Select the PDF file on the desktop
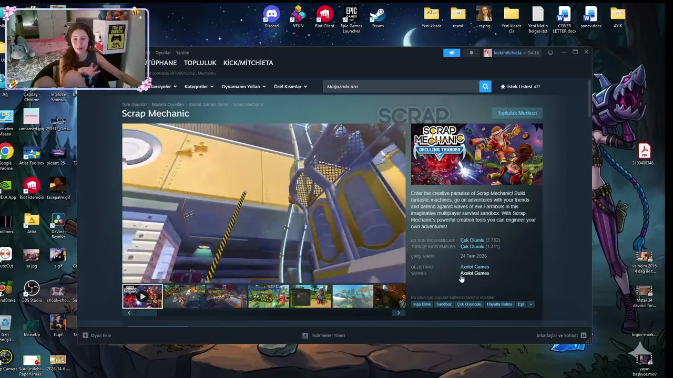 click(x=644, y=154)
